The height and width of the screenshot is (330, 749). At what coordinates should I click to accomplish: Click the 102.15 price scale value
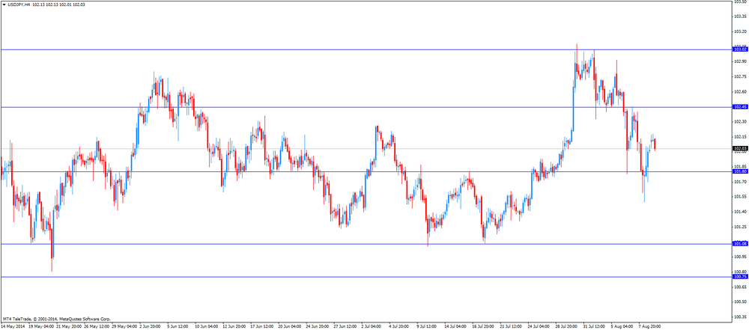pos(740,137)
